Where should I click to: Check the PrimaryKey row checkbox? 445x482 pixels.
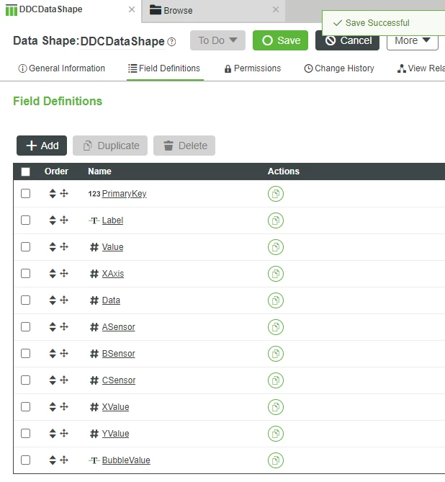25,194
